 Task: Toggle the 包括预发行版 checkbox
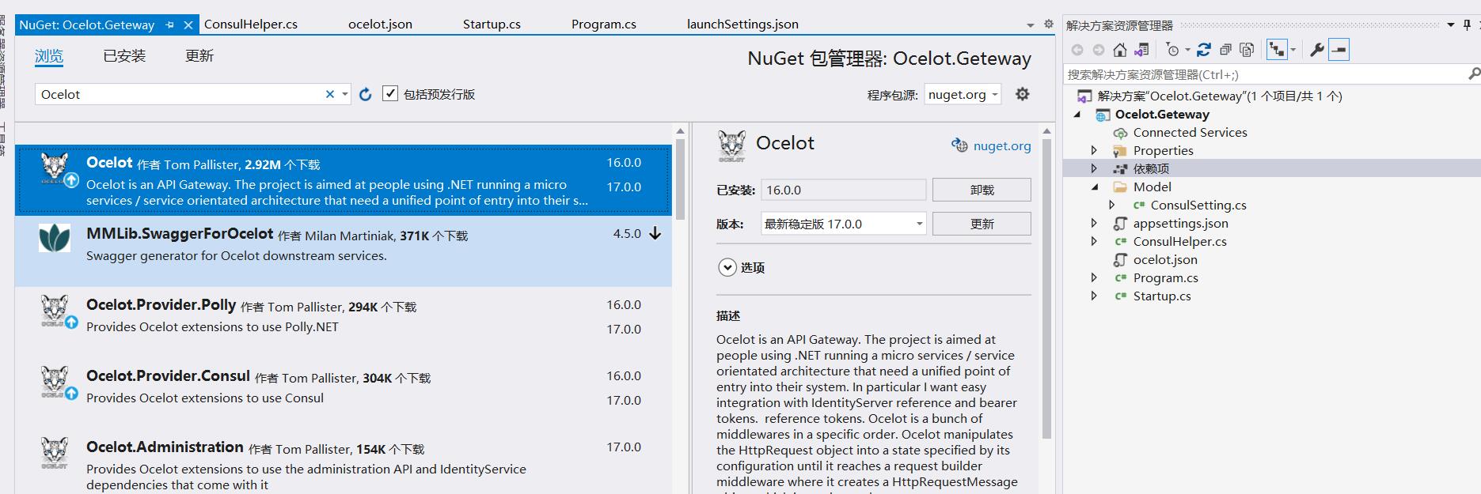389,93
